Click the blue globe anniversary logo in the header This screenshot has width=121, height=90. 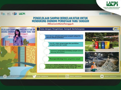[15, 14]
